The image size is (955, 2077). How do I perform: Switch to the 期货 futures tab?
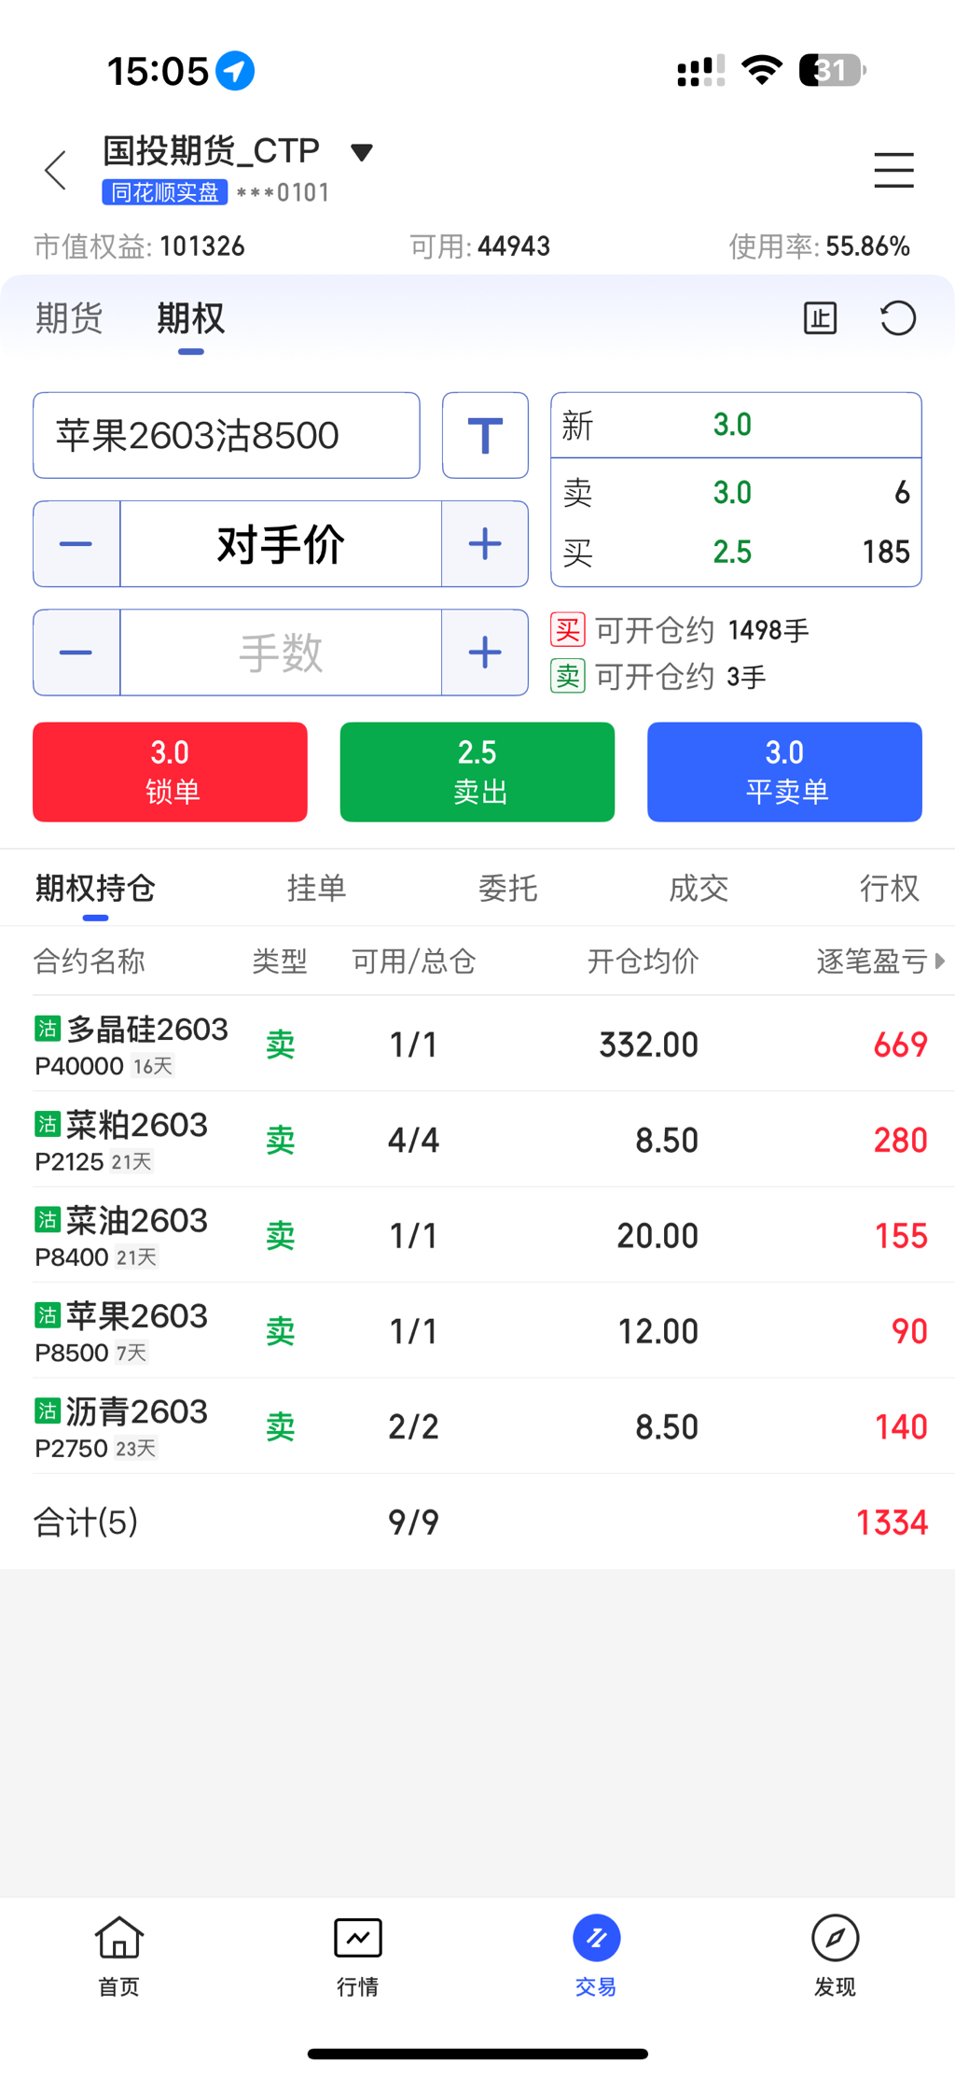click(69, 319)
